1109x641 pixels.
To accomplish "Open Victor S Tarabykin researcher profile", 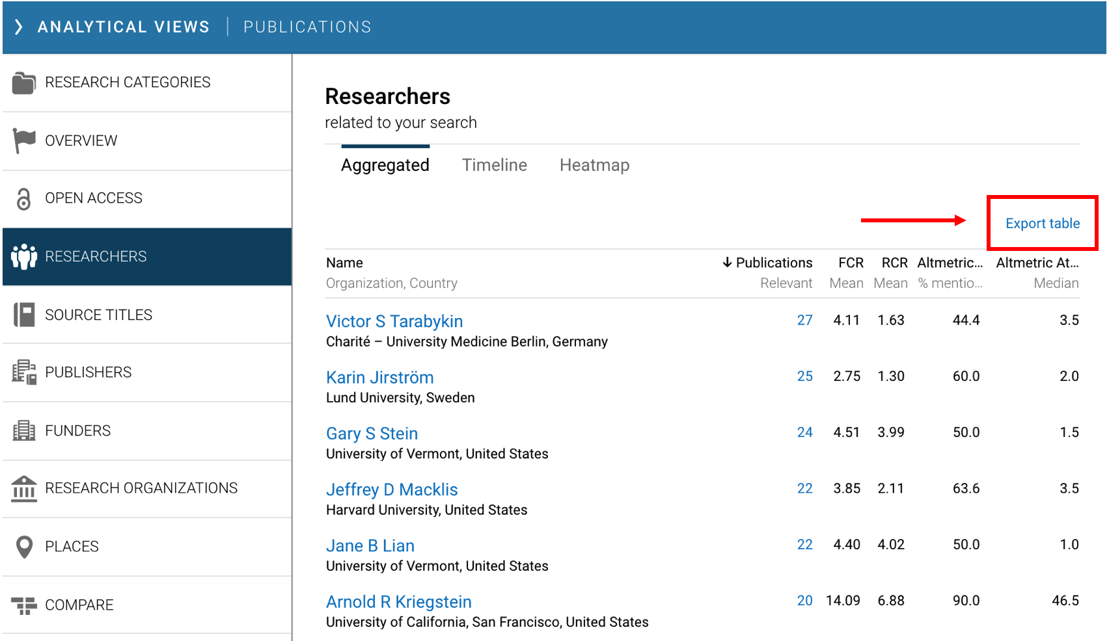I will click(x=394, y=321).
